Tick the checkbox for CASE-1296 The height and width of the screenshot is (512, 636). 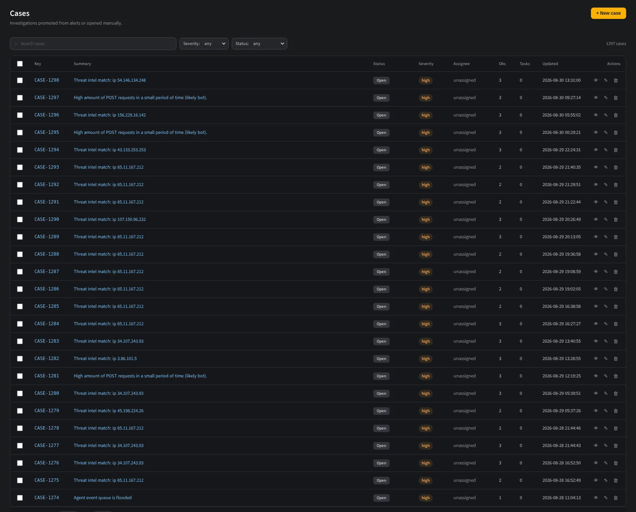20,115
